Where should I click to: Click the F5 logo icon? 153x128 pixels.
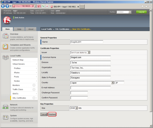[7, 20]
